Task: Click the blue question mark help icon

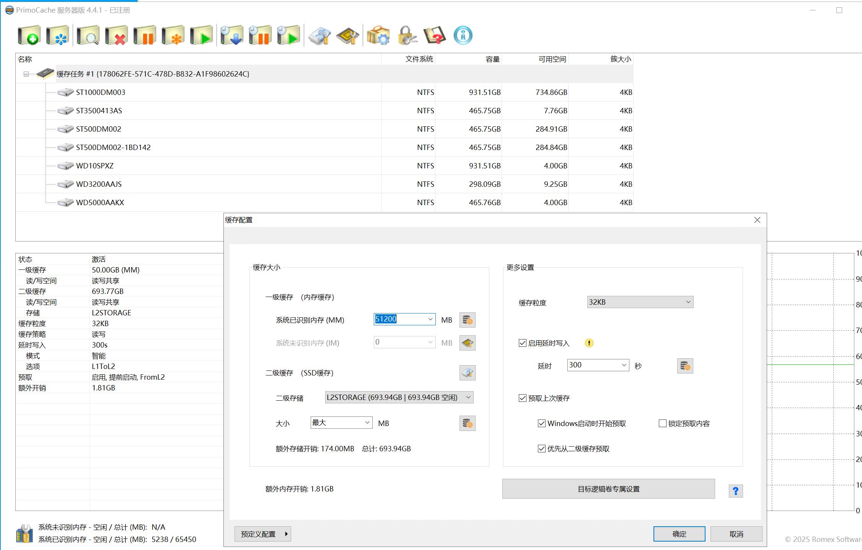Action: point(735,491)
